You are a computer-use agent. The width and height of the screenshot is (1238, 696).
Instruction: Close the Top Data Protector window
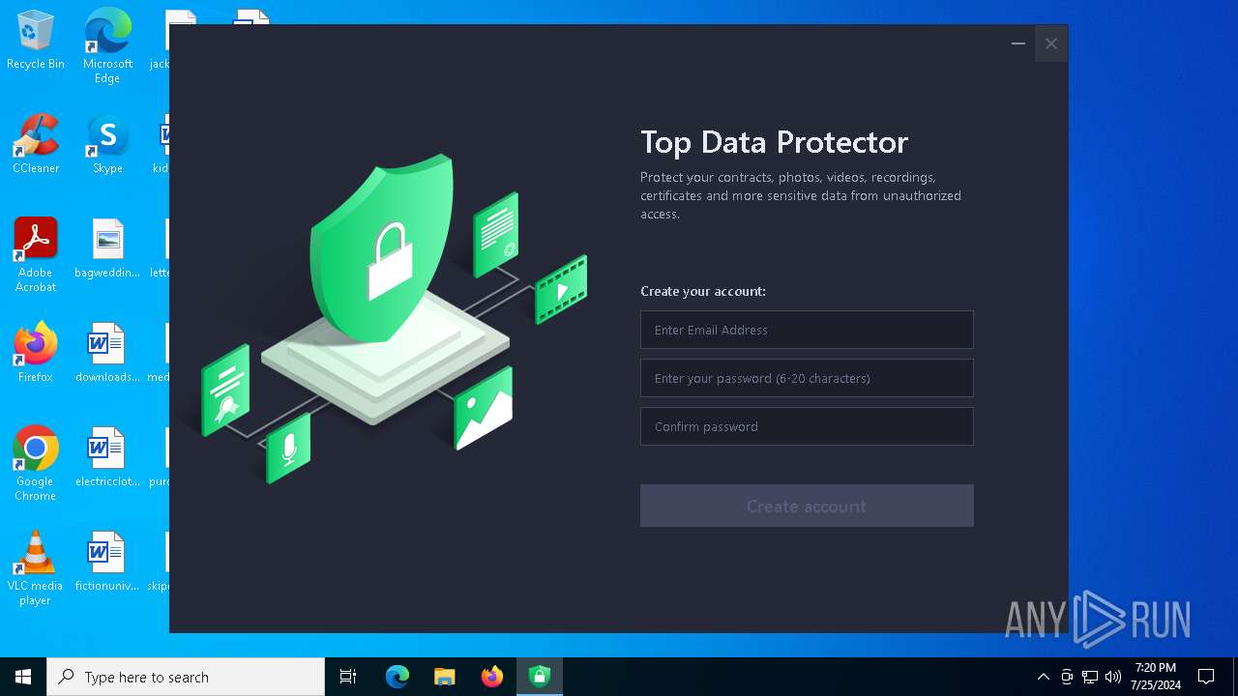pyautogui.click(x=1051, y=43)
